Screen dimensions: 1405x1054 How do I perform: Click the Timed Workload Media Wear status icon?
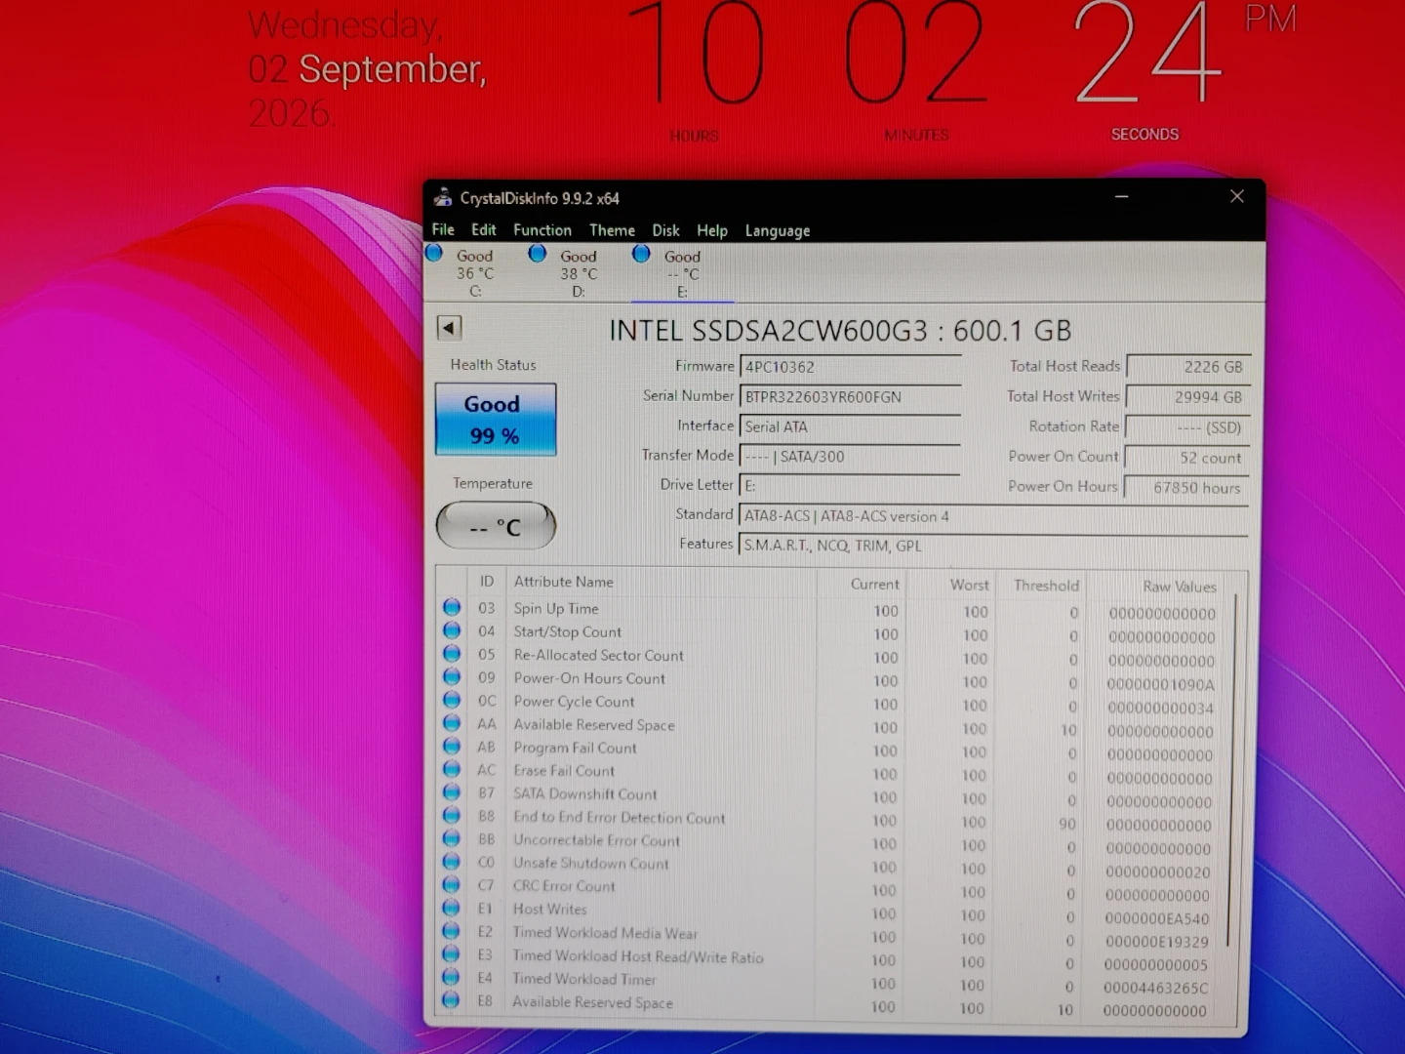coord(451,931)
